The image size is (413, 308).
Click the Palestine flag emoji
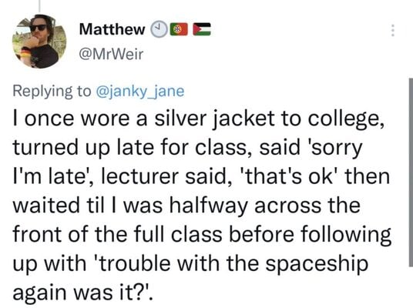point(202,29)
